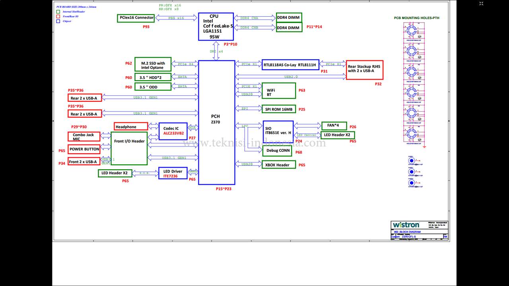This screenshot has width=509, height=286.
Task: Click the FAN*4 block
Action: [334, 126]
